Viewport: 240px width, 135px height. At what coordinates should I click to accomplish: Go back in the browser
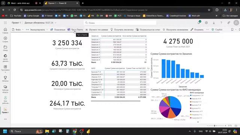pyautogui.click(x=3, y=10)
